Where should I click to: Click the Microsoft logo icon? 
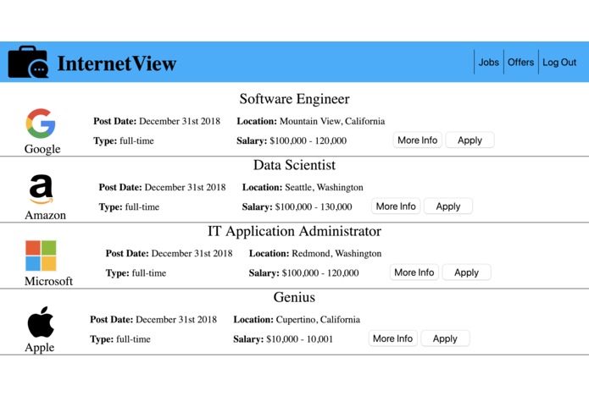pos(41,256)
